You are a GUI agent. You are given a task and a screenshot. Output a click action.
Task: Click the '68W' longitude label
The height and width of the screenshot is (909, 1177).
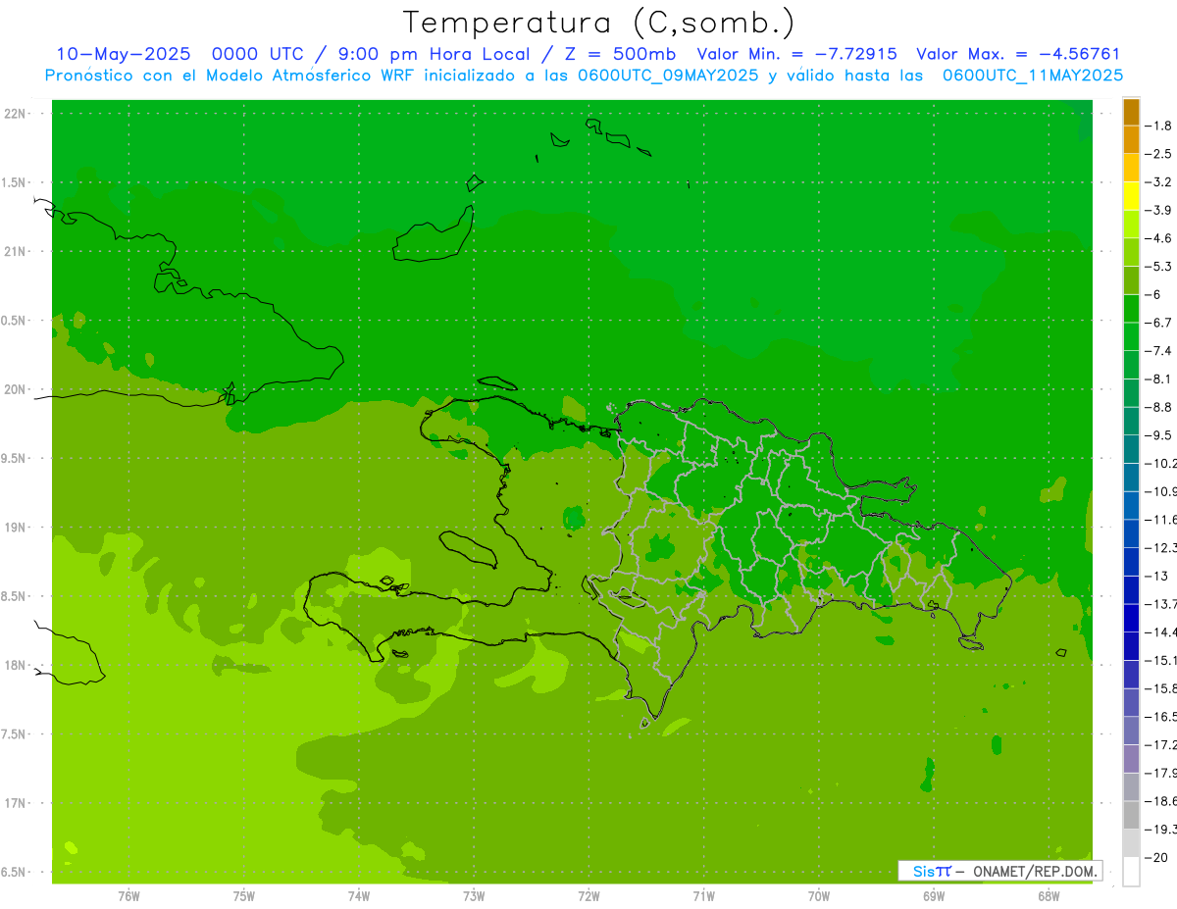(1049, 896)
